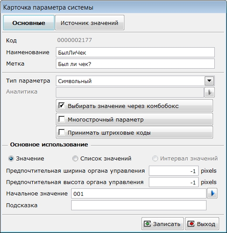Edit the Метка field text
Screen dimensions: 227x233
(x=135, y=64)
